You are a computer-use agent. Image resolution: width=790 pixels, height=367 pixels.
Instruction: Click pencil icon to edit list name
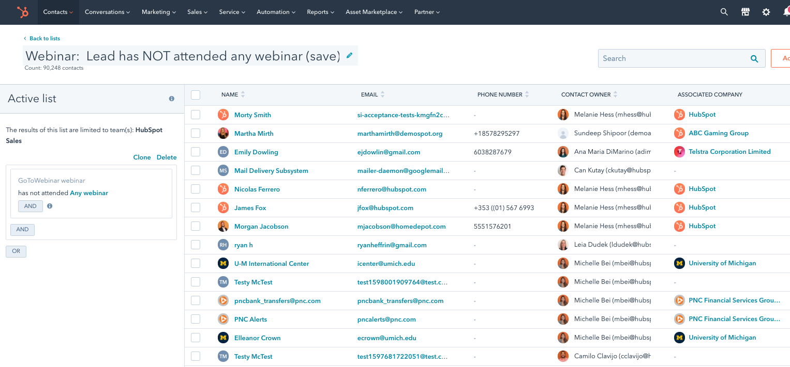(350, 55)
